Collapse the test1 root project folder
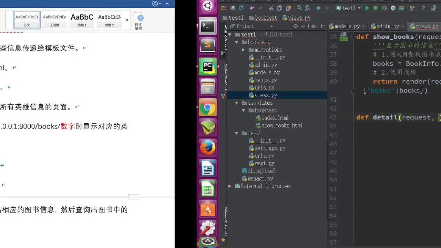This screenshot has height=248, width=441. pos(230,34)
